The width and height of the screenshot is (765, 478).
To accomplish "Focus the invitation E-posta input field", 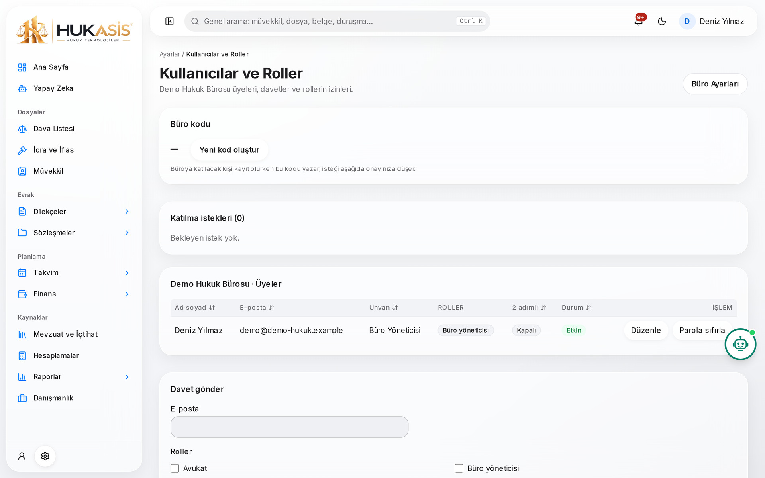I will click(x=289, y=427).
